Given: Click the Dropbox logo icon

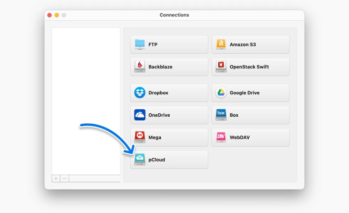Looking at the screenshot, I should pos(140,93).
